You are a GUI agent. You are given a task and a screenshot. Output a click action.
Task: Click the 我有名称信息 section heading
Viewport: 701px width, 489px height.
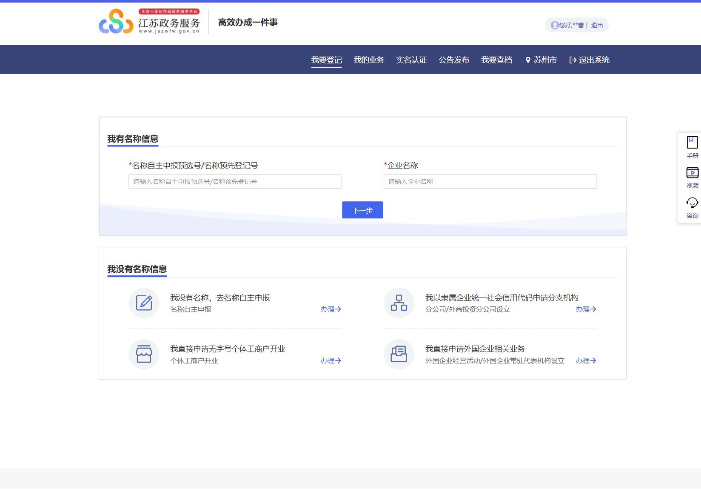[133, 139]
